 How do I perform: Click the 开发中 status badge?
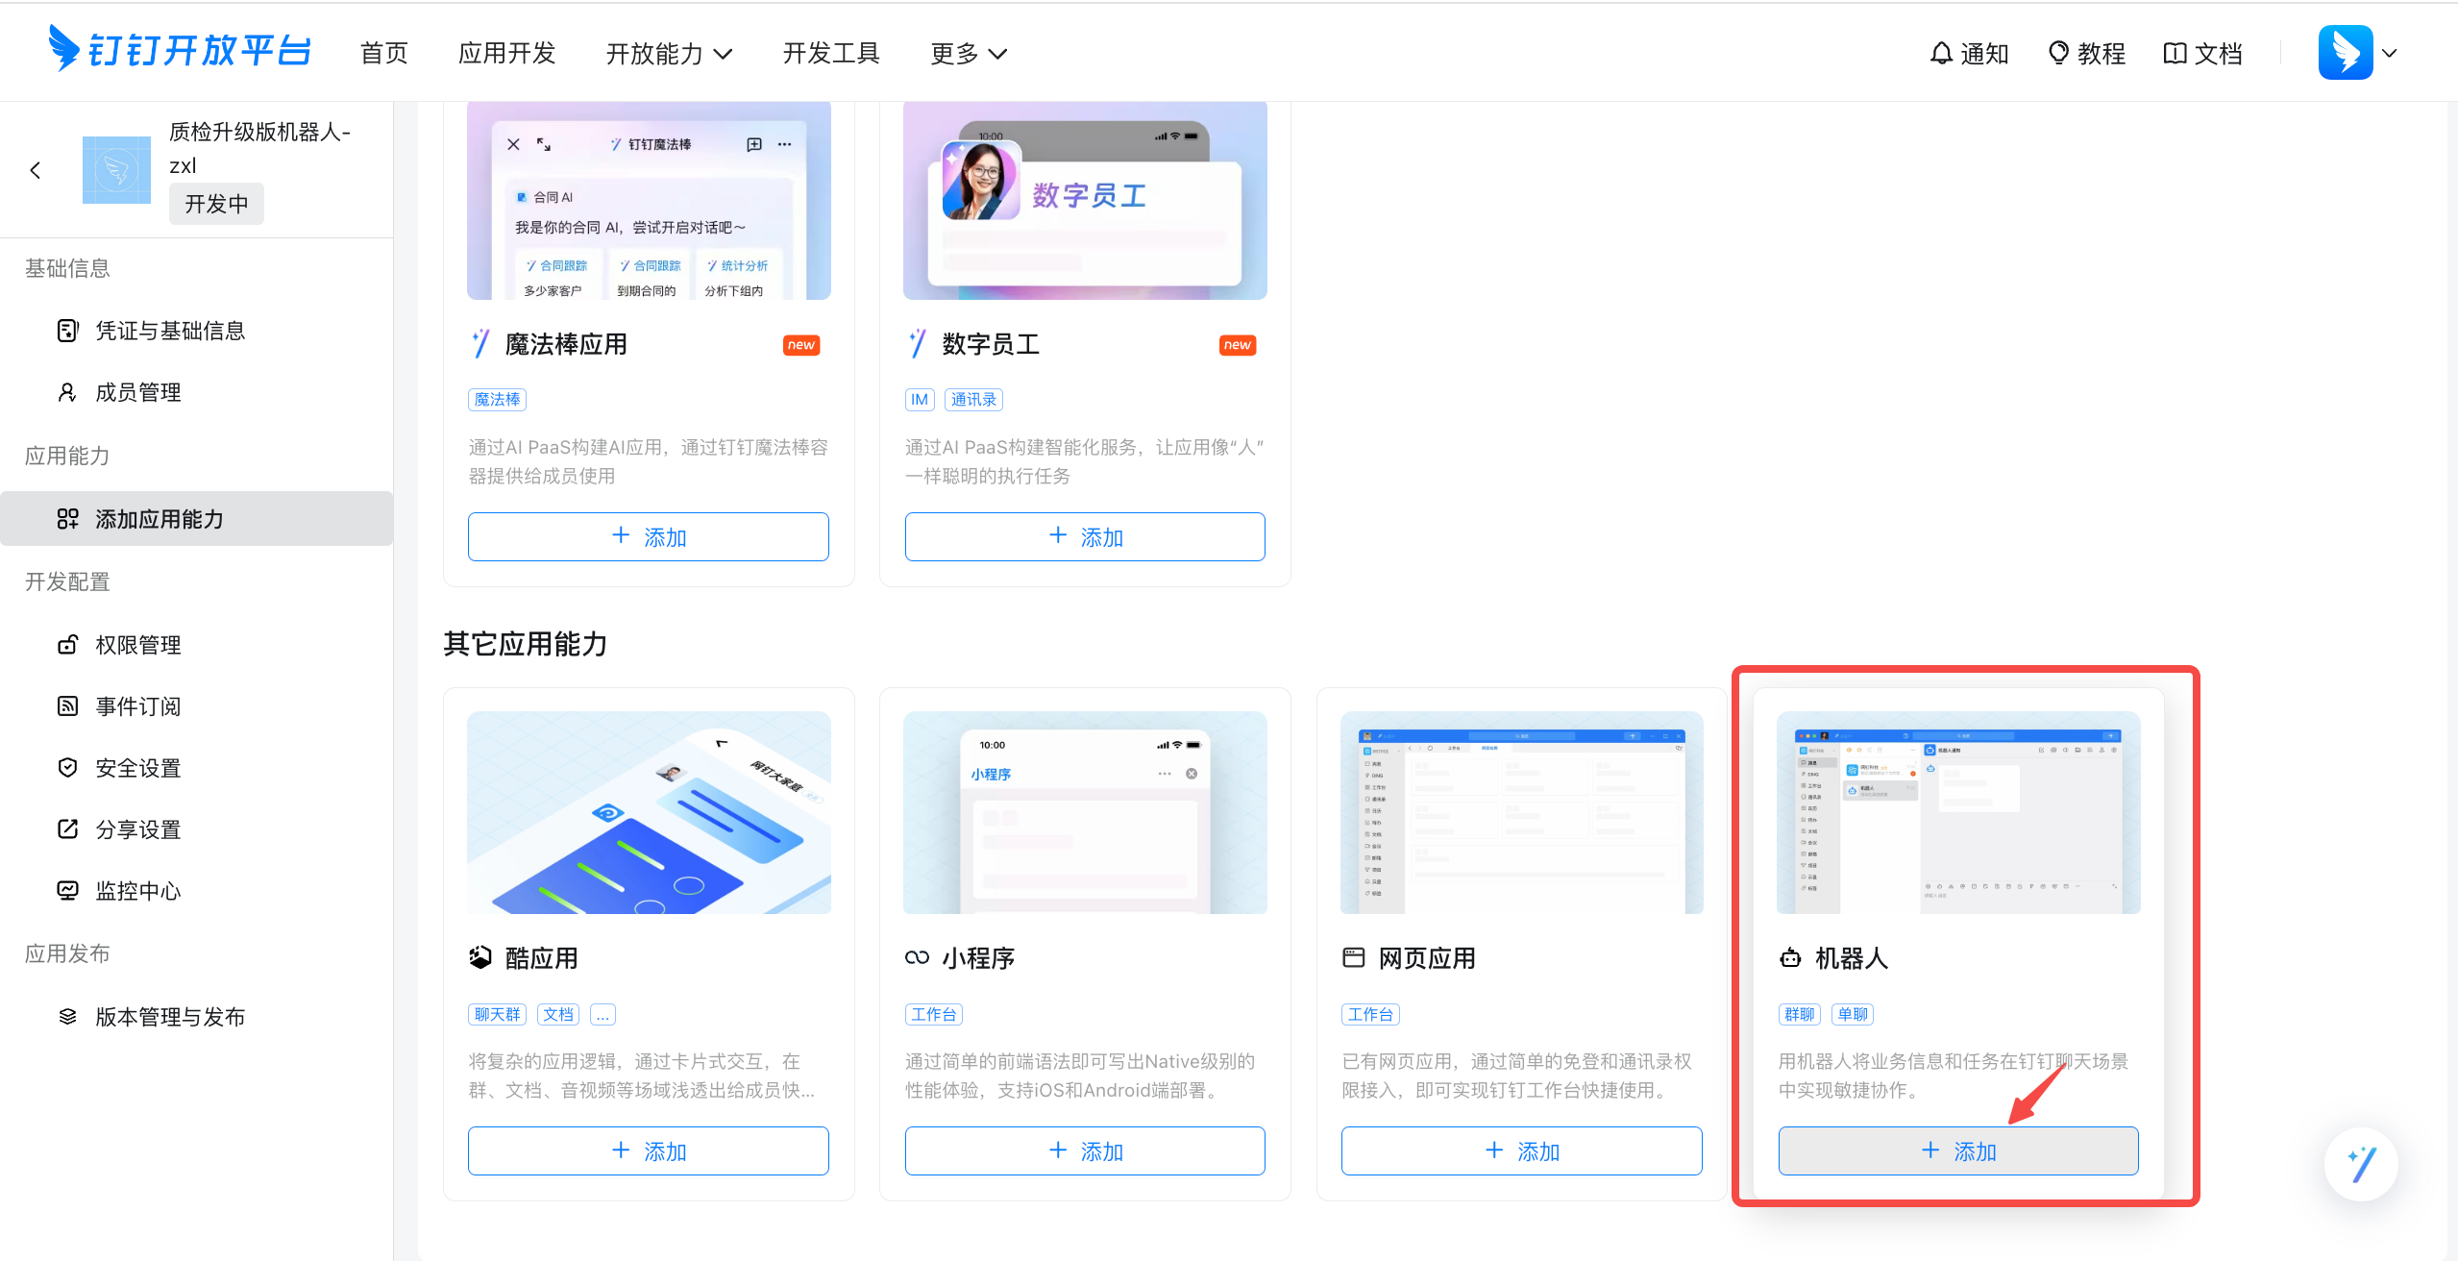(216, 204)
